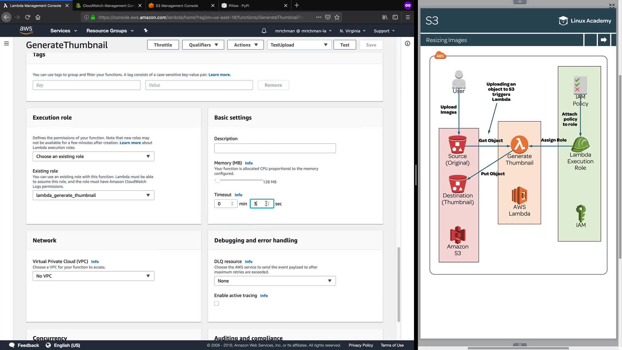Expand the DLQ resource None dropdown
622x350 pixels.
tap(275, 281)
